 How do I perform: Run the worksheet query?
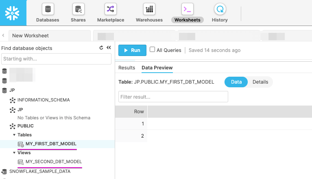pos(132,50)
